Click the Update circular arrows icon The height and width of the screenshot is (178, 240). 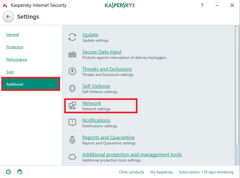pos(72,37)
